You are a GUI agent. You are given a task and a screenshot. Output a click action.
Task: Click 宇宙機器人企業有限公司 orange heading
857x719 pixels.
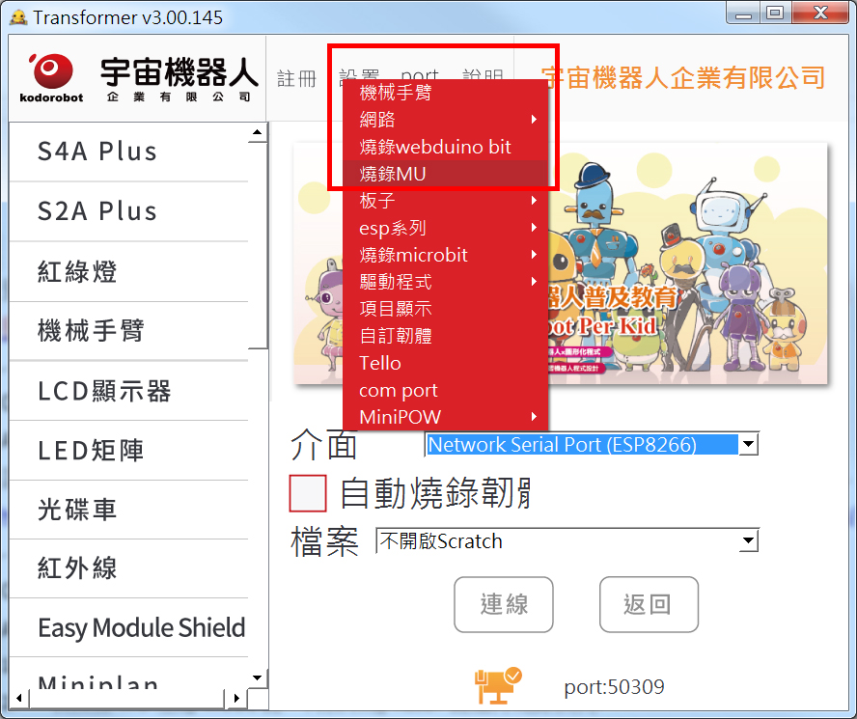pyautogui.click(x=682, y=77)
